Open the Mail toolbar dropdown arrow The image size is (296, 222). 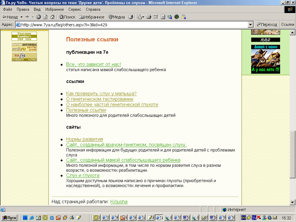(x=143, y=17)
